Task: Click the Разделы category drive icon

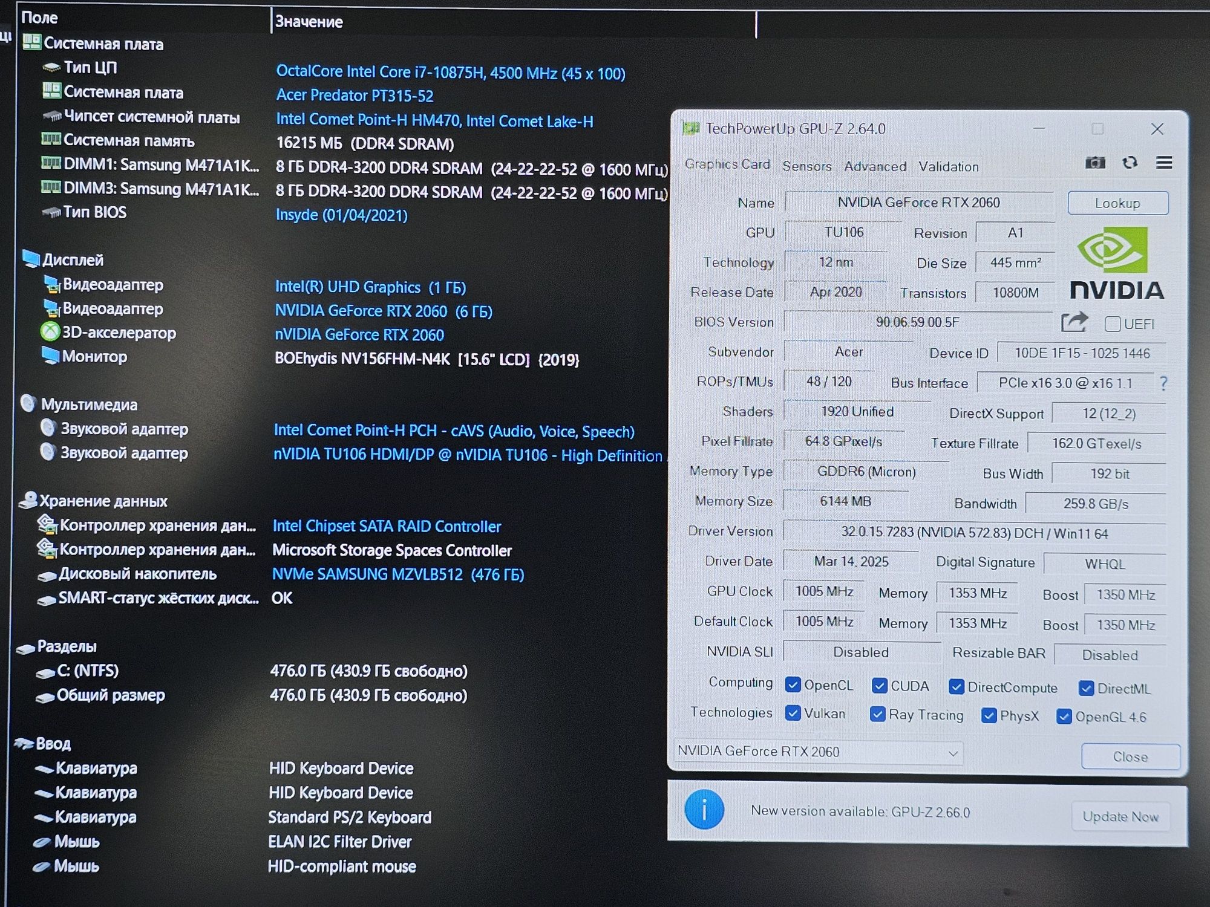Action: [x=25, y=648]
